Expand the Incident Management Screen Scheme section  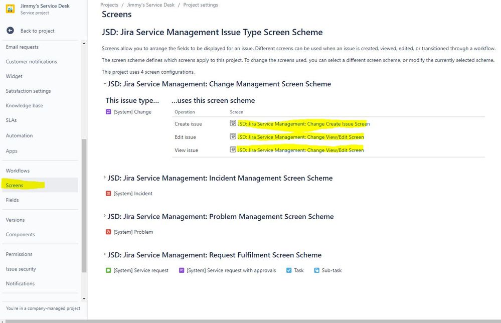[x=104, y=178]
